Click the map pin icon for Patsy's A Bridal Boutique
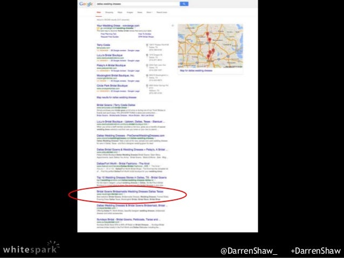Viewport: 344px width, 258px height. [x=147, y=66]
